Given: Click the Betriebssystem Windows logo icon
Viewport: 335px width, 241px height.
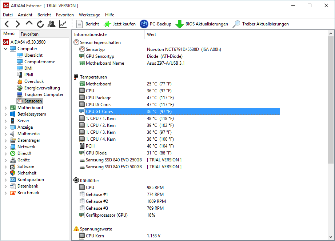Looking at the screenshot, I should coord(13,114).
